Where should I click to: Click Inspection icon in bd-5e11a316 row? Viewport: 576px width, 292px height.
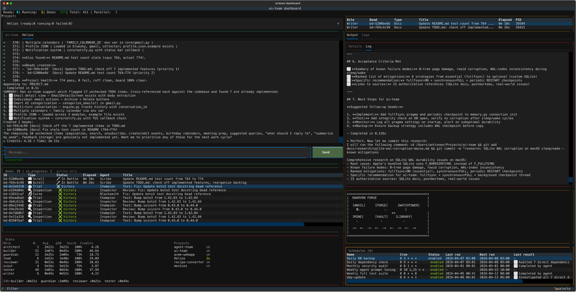click(x=30, y=217)
